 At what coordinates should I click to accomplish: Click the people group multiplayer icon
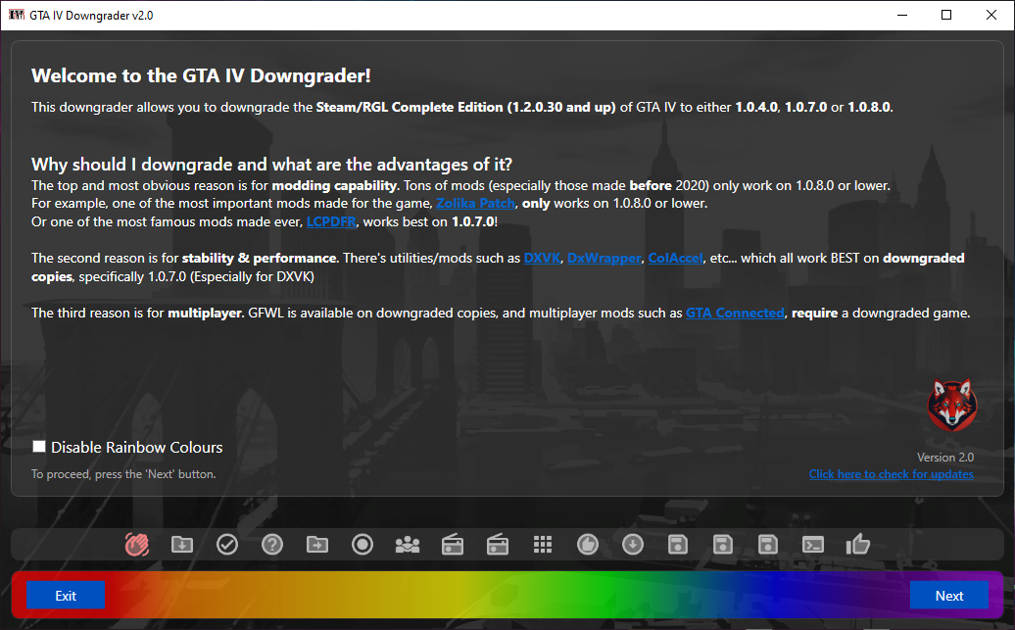pos(407,544)
